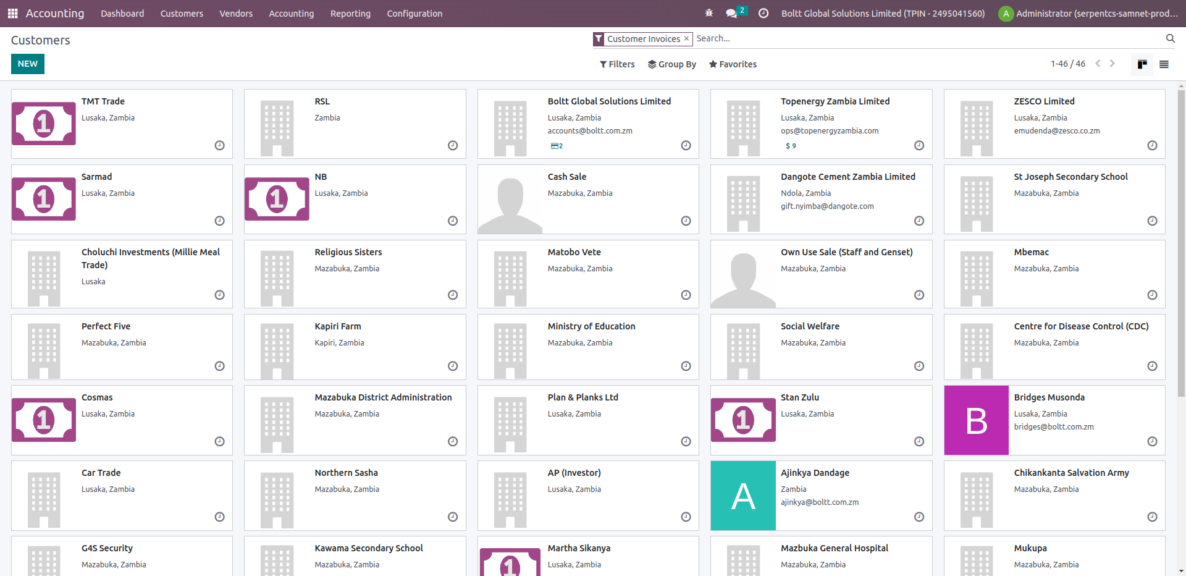Open activity clock on Boltt Global Solutions card
Viewport: 1186px width, 576px height.
coord(686,145)
